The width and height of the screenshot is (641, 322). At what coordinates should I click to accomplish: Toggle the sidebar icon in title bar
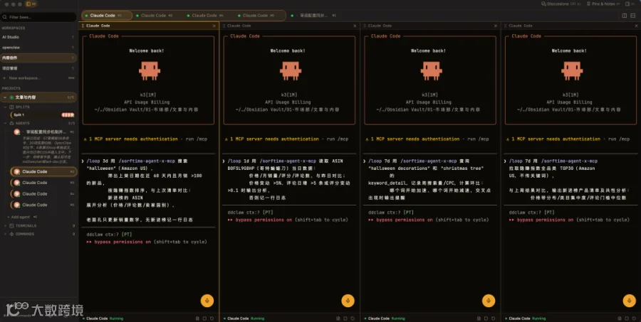tap(31, 4)
